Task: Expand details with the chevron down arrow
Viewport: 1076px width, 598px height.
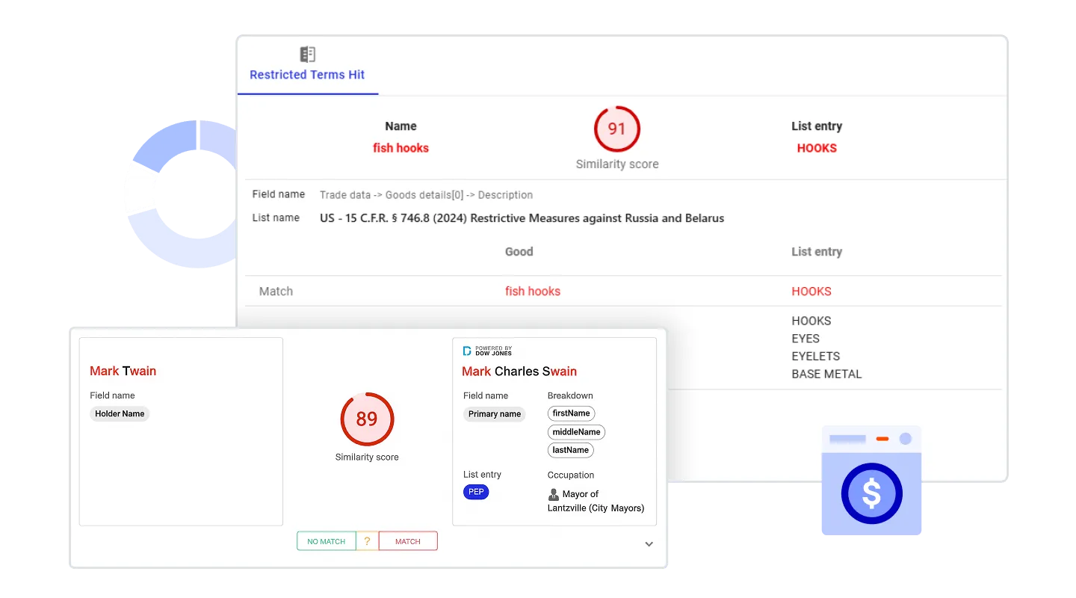Action: (x=649, y=544)
